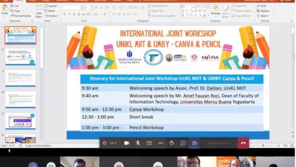Open the font size dropdown

click(x=92, y=8)
